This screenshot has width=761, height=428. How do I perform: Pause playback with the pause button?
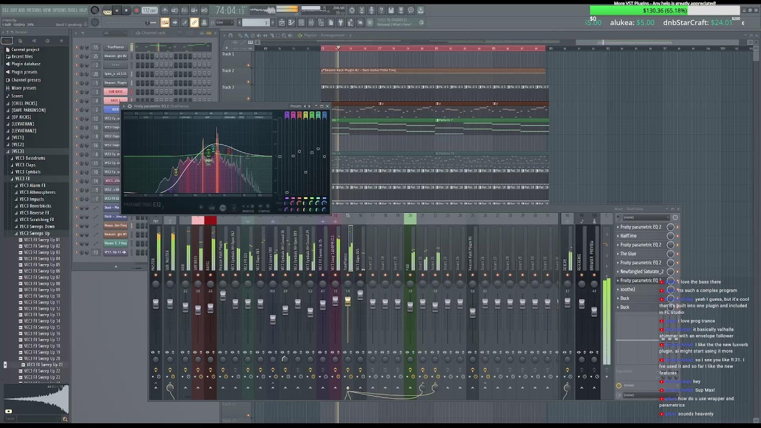pyautogui.click(x=117, y=10)
